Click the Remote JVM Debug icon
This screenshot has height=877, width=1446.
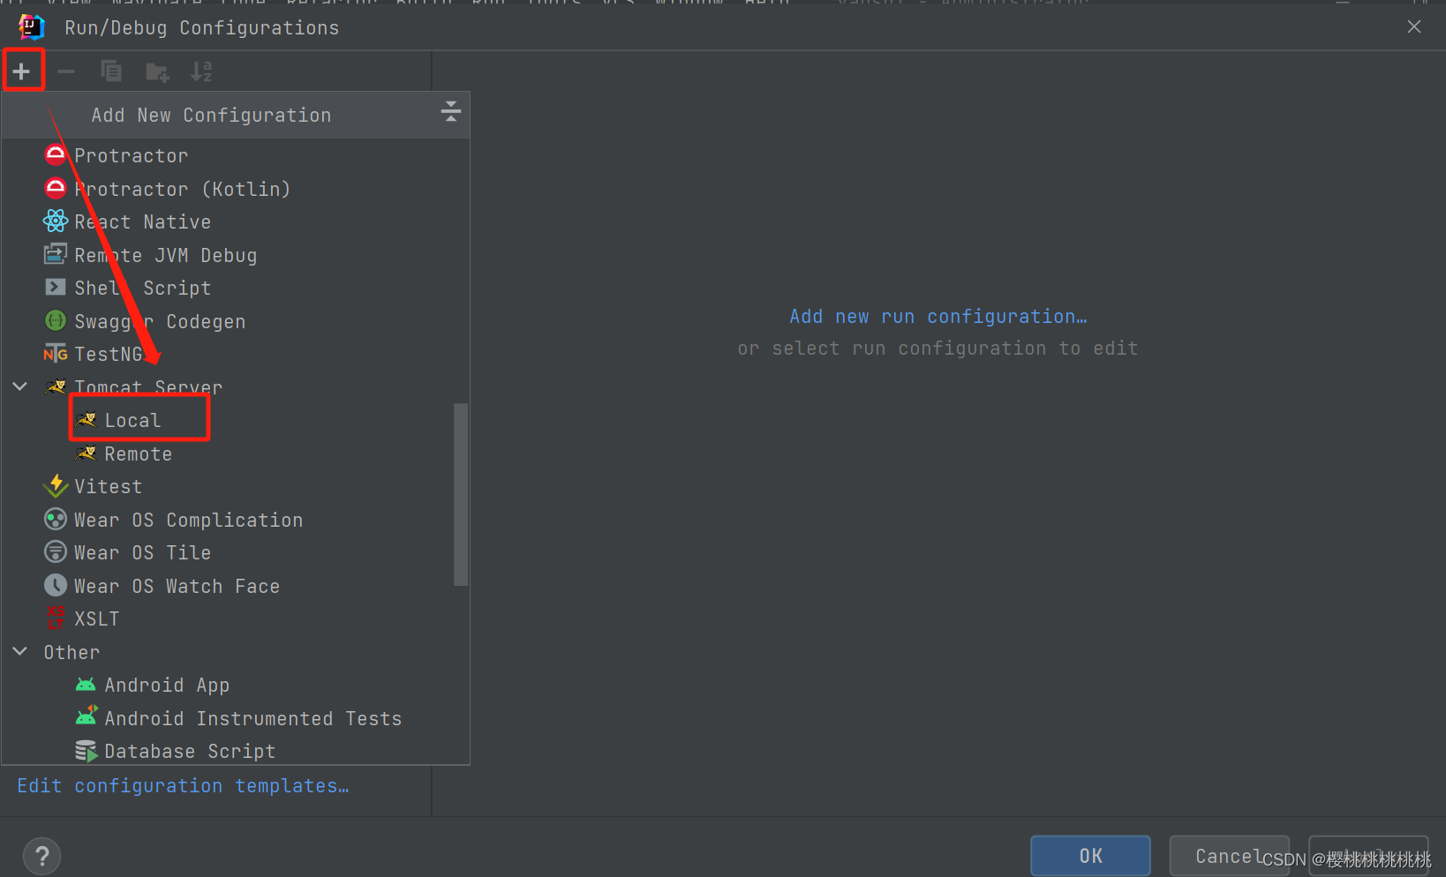[x=56, y=254]
